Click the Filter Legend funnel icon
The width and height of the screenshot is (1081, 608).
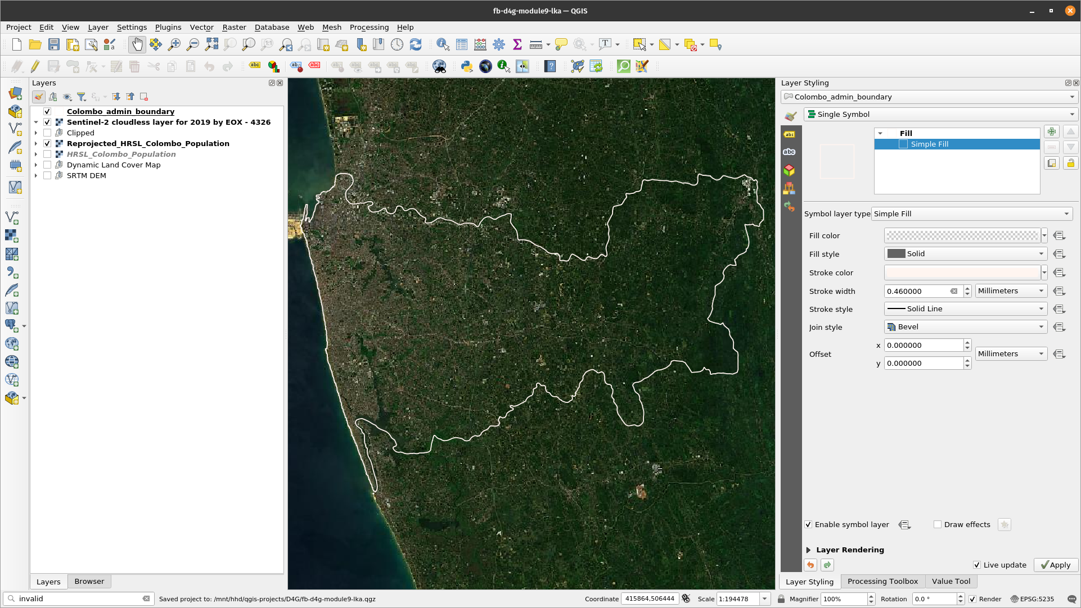[82, 97]
